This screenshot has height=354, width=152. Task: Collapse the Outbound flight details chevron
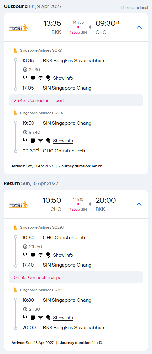pyautogui.click(x=139, y=27)
